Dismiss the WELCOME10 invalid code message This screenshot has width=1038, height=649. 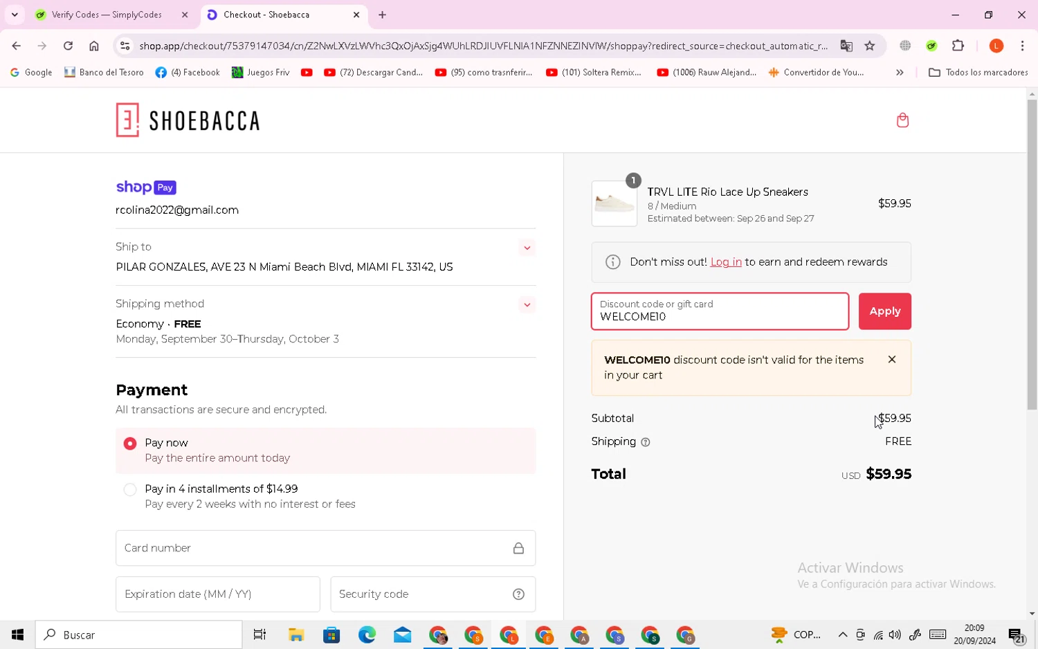click(892, 360)
